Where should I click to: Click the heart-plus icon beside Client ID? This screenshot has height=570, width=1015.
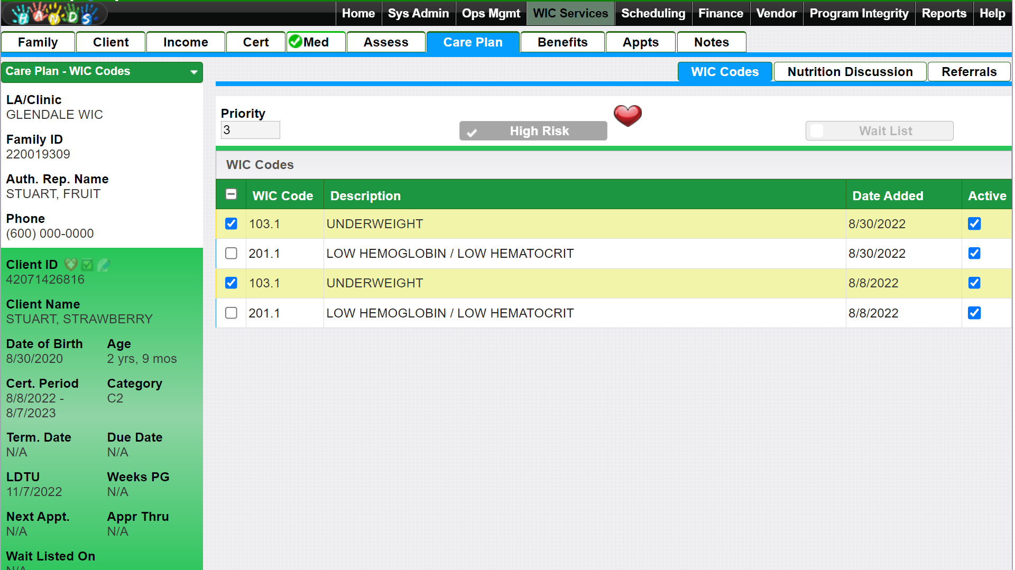point(70,264)
